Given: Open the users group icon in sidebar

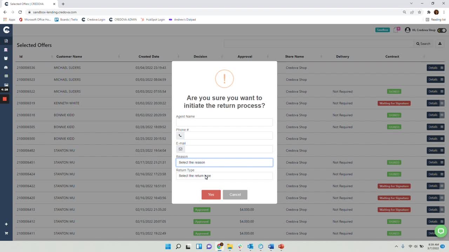Looking at the screenshot, I should pyautogui.click(x=6, y=58).
